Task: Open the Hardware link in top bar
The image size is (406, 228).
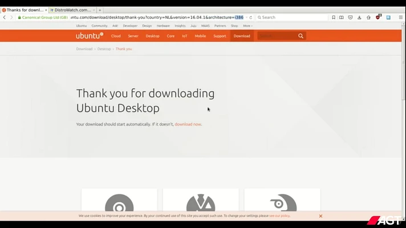Action: click(163, 26)
